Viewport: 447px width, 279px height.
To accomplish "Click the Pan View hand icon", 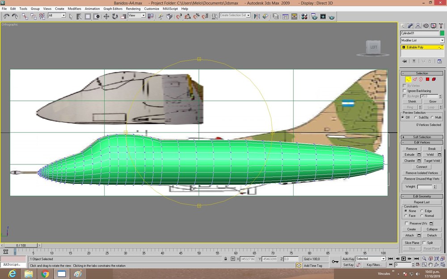I will pyautogui.click(x=430, y=265).
